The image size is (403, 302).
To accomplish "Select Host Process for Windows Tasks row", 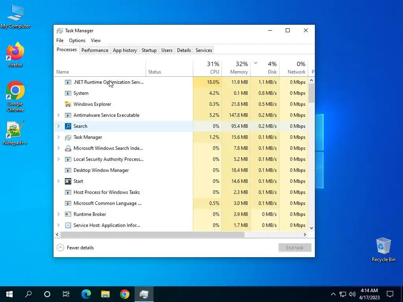I will point(181,192).
